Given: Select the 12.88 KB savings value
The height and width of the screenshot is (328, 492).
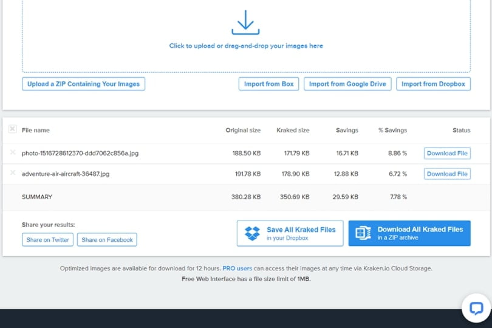Looking at the screenshot, I should 346,174.
